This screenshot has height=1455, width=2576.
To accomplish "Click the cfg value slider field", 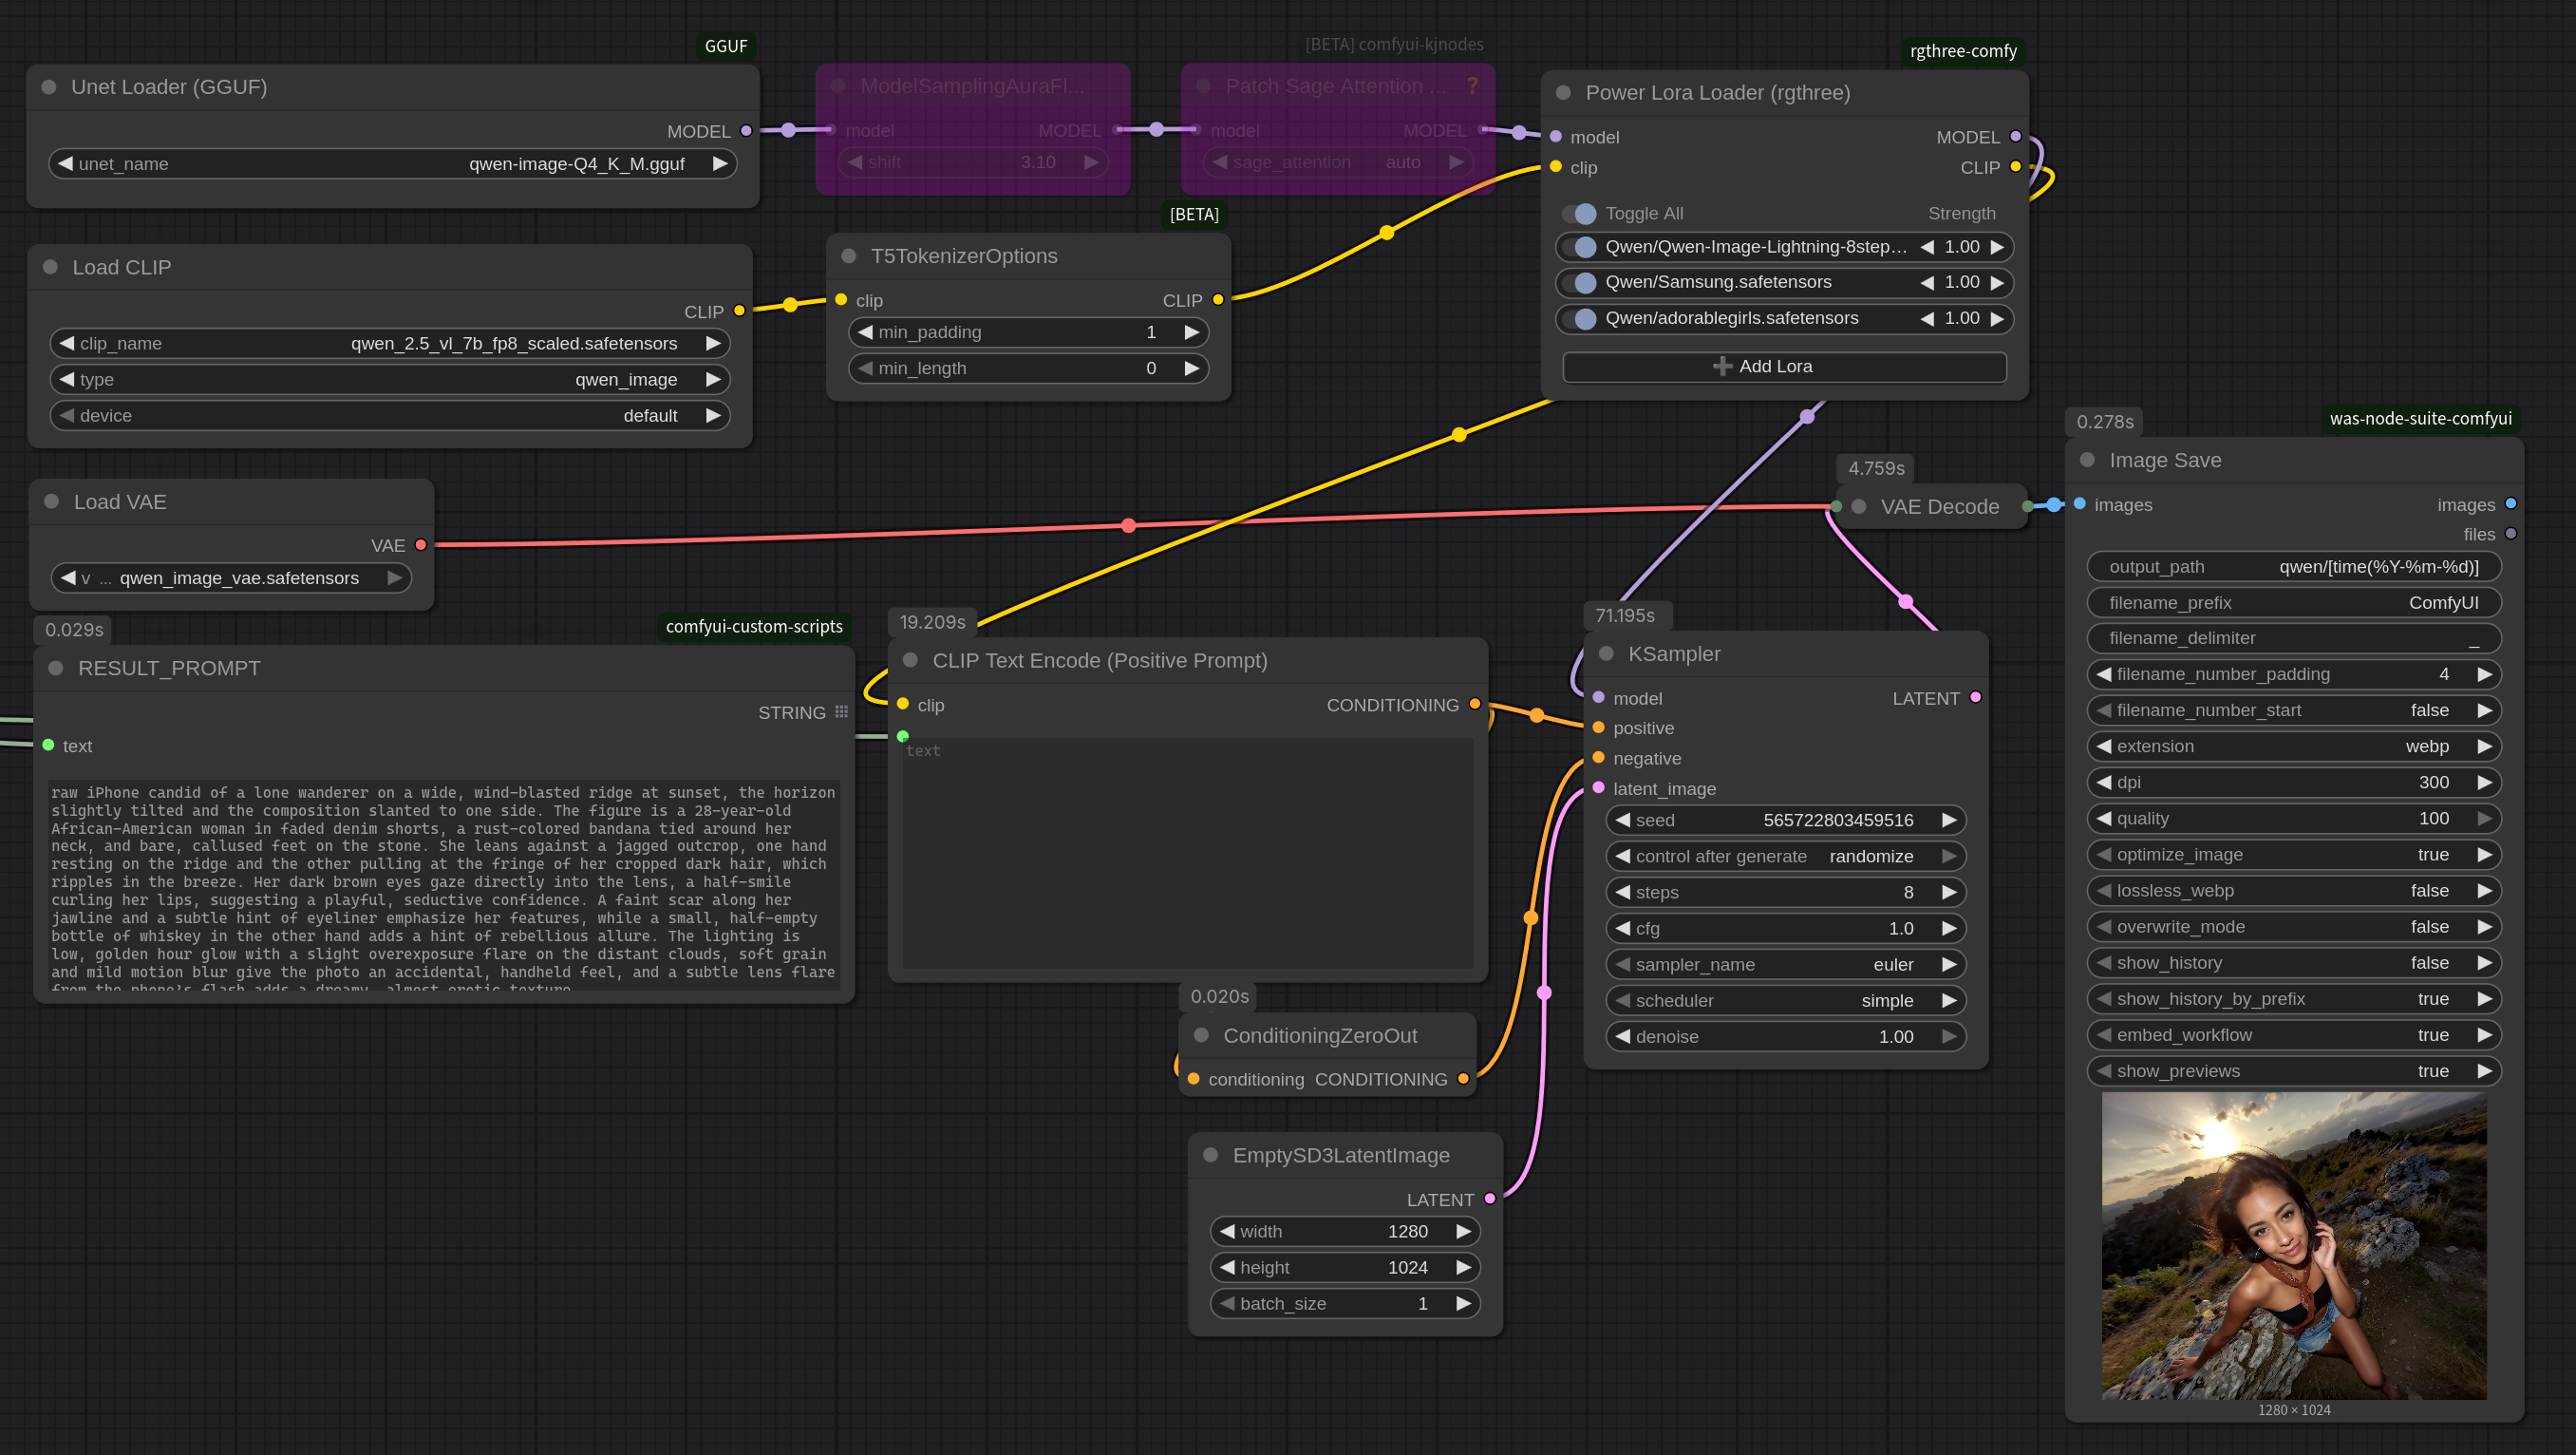I will coord(1785,928).
